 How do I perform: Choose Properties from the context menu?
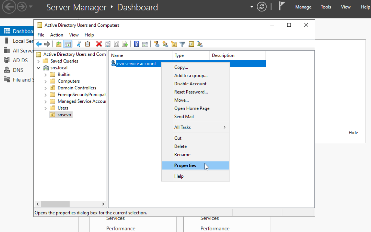(195, 165)
